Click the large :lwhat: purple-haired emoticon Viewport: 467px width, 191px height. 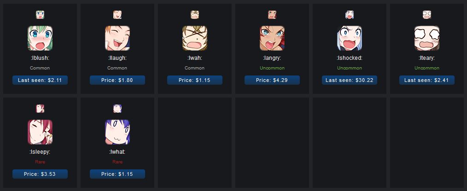pyautogui.click(x=117, y=132)
